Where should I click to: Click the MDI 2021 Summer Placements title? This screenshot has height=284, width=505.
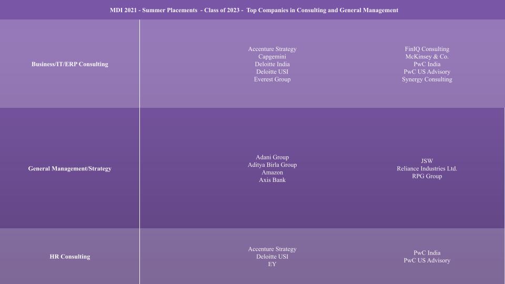[x=254, y=10]
